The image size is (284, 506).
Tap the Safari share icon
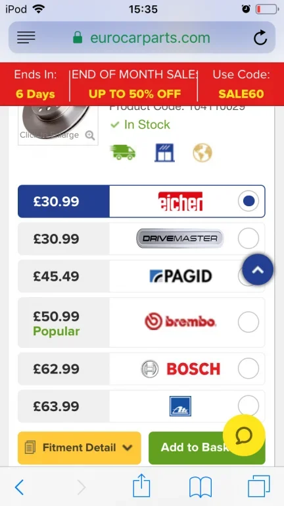(x=142, y=487)
